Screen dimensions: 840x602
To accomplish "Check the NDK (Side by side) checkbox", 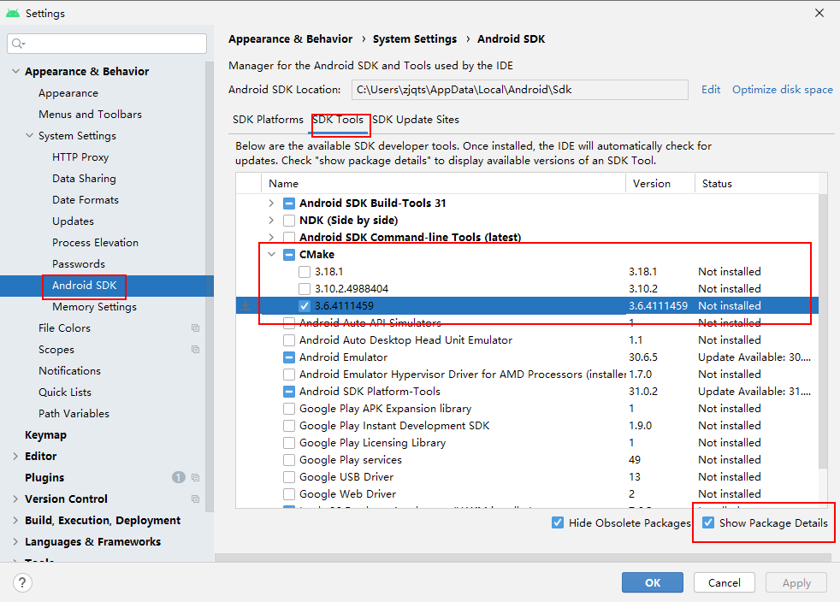I will tap(289, 220).
